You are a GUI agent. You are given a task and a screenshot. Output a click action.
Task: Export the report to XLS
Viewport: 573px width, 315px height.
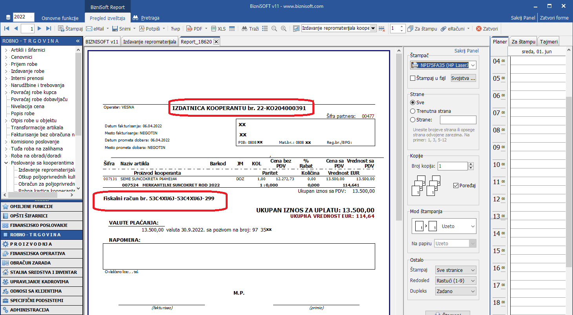[x=214, y=29]
